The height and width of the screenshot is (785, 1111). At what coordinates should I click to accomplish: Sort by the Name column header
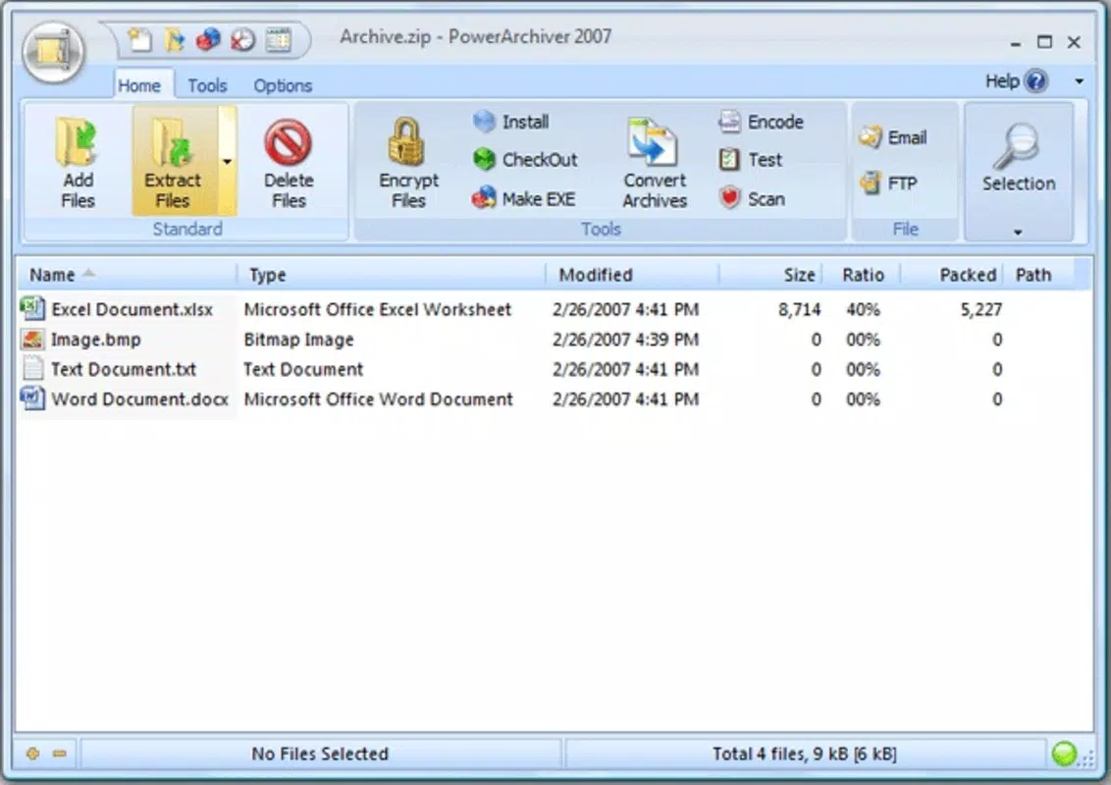pos(127,275)
